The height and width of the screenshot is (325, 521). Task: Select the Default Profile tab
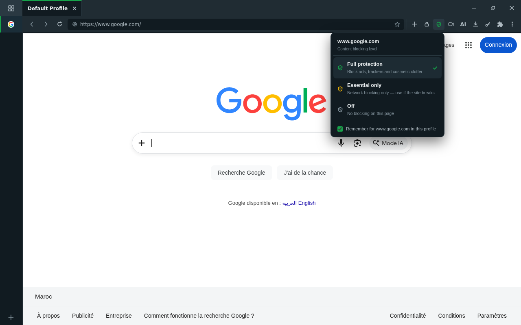(52, 8)
